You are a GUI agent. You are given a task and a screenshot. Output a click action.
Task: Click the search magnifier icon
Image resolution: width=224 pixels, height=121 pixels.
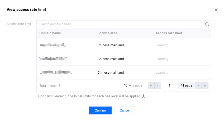pos(207,24)
